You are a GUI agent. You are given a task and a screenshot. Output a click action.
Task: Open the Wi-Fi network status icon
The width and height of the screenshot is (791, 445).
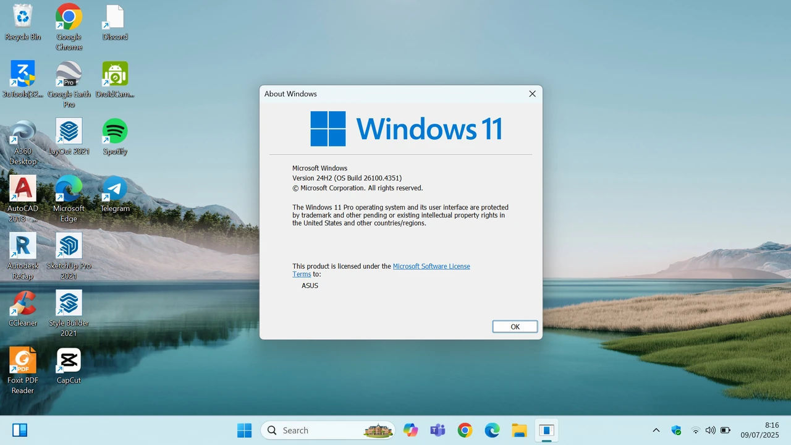(x=695, y=430)
